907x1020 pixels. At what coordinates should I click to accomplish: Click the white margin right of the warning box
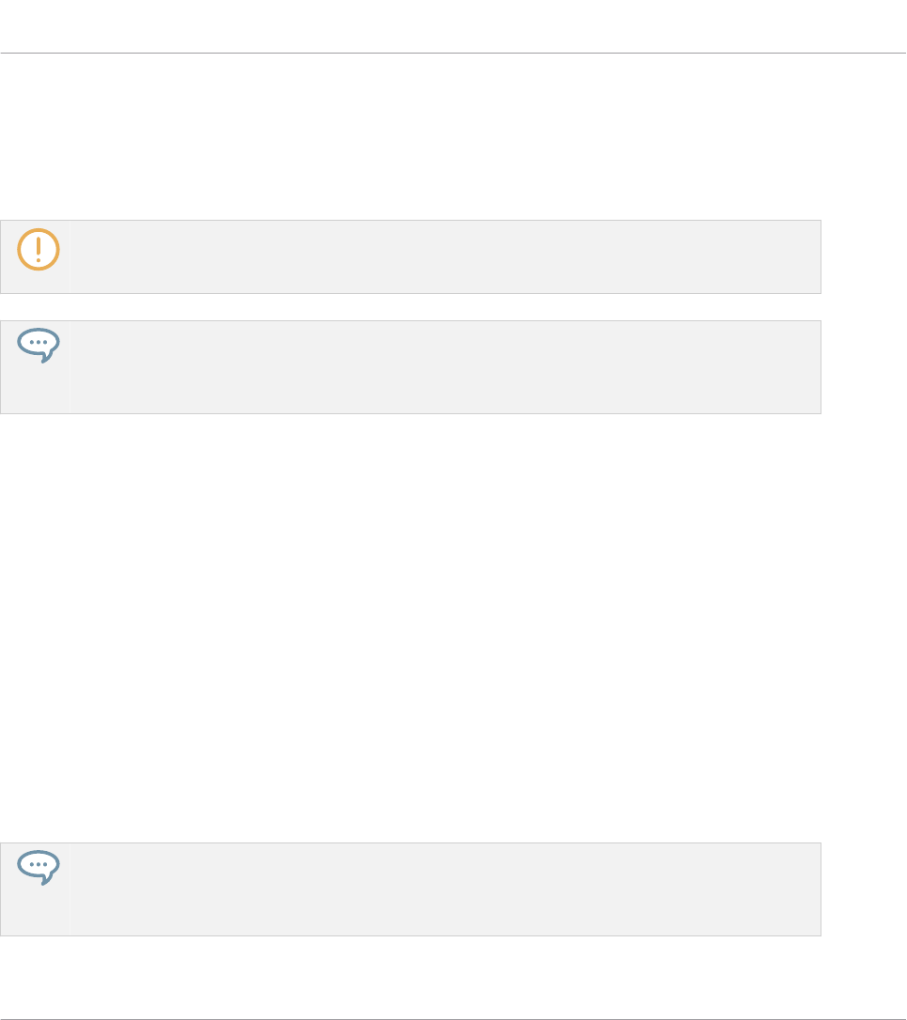point(864,257)
